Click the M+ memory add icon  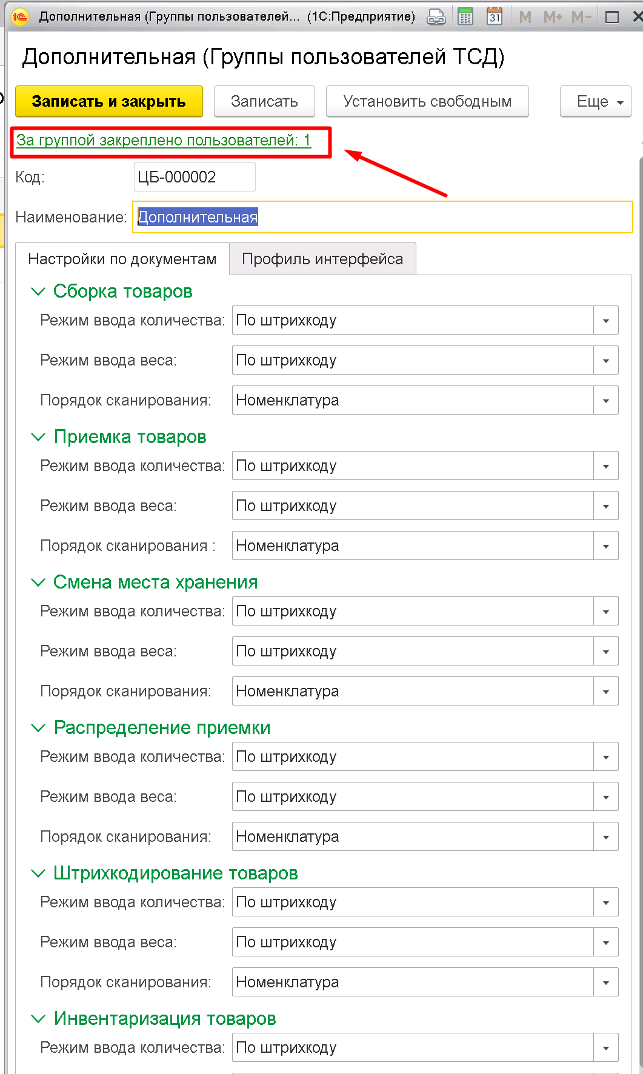[553, 17]
